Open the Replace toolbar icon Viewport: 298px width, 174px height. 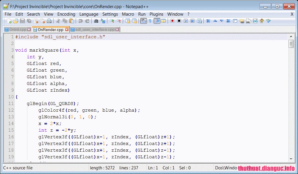(103, 21)
